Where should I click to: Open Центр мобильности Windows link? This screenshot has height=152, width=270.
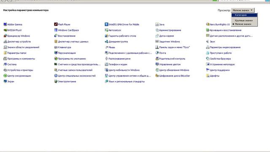[124, 70]
